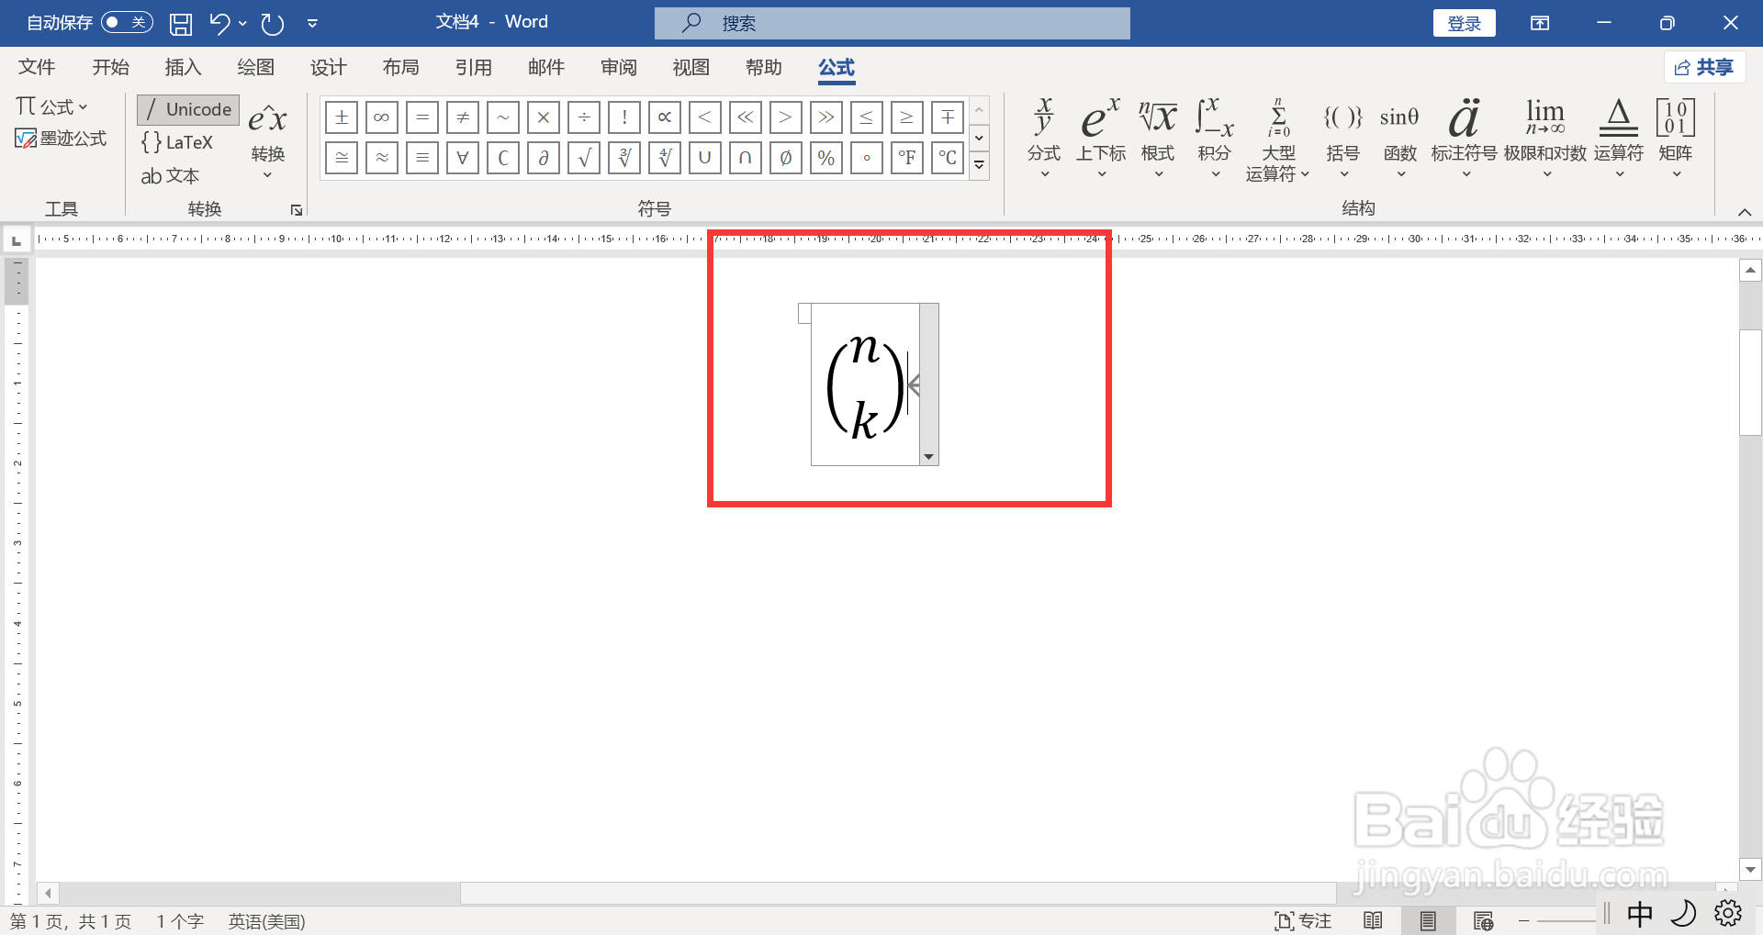Insert the partial derivative symbol

[x=544, y=158]
